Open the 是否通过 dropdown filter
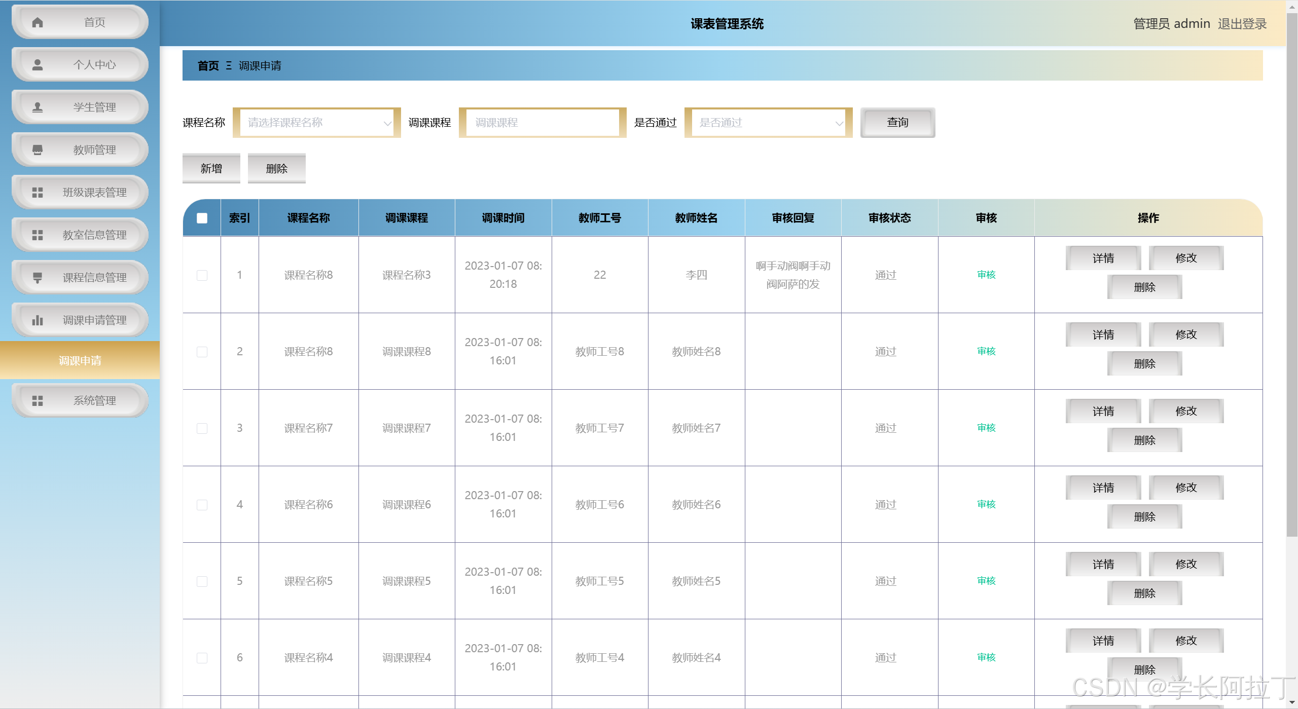Screen dimensions: 1298x709 (x=768, y=123)
